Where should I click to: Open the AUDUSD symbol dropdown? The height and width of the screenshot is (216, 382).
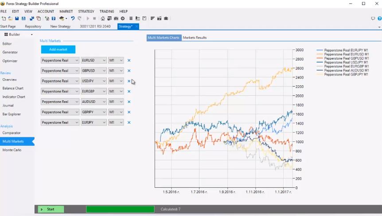click(x=94, y=102)
